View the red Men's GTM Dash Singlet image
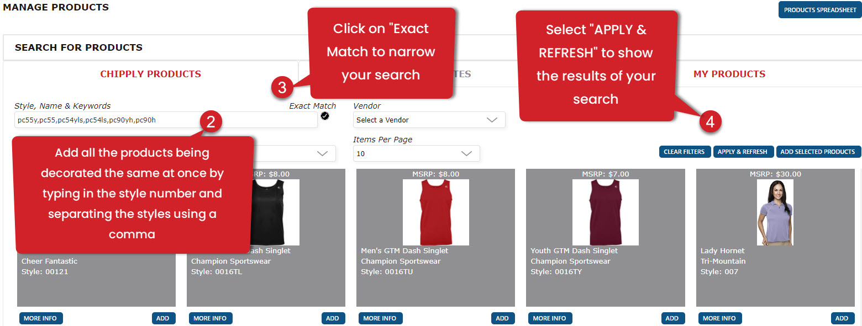The width and height of the screenshot is (862, 326). 435,212
